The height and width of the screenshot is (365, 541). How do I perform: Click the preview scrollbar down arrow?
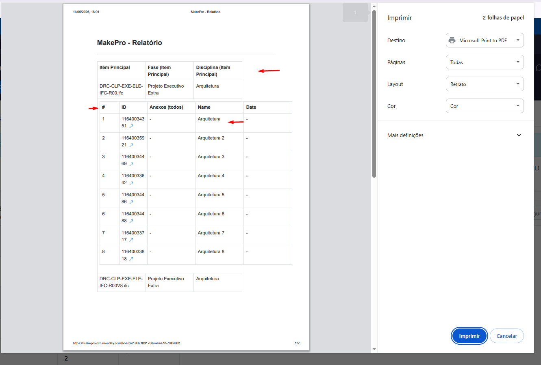pos(374,349)
